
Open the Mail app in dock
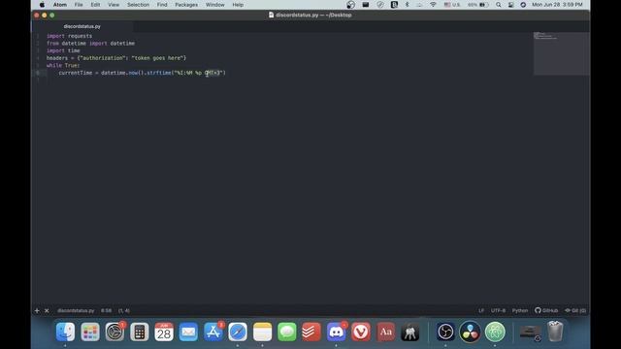click(x=188, y=332)
